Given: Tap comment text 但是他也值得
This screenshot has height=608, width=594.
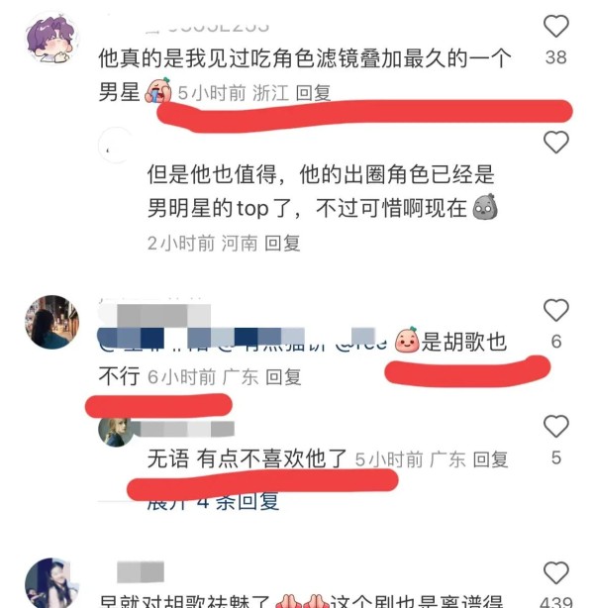Looking at the screenshot, I should (x=212, y=174).
